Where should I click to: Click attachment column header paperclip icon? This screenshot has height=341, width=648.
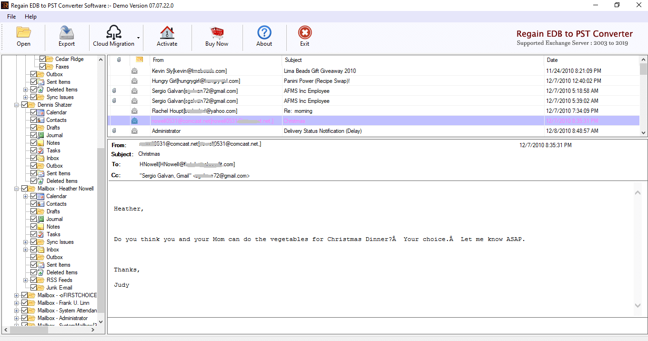(x=119, y=60)
